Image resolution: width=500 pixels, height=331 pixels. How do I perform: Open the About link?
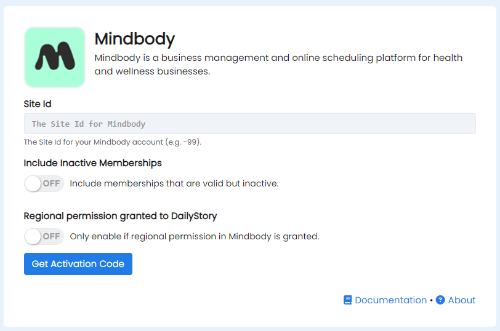(462, 300)
